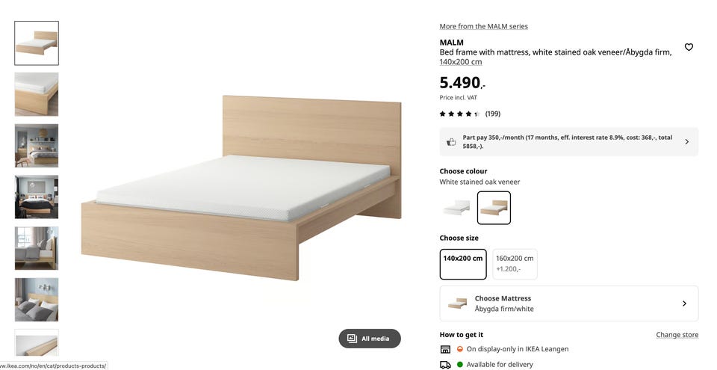
Task: Click the store icon beside IKEA Leangen
Action: (445, 349)
